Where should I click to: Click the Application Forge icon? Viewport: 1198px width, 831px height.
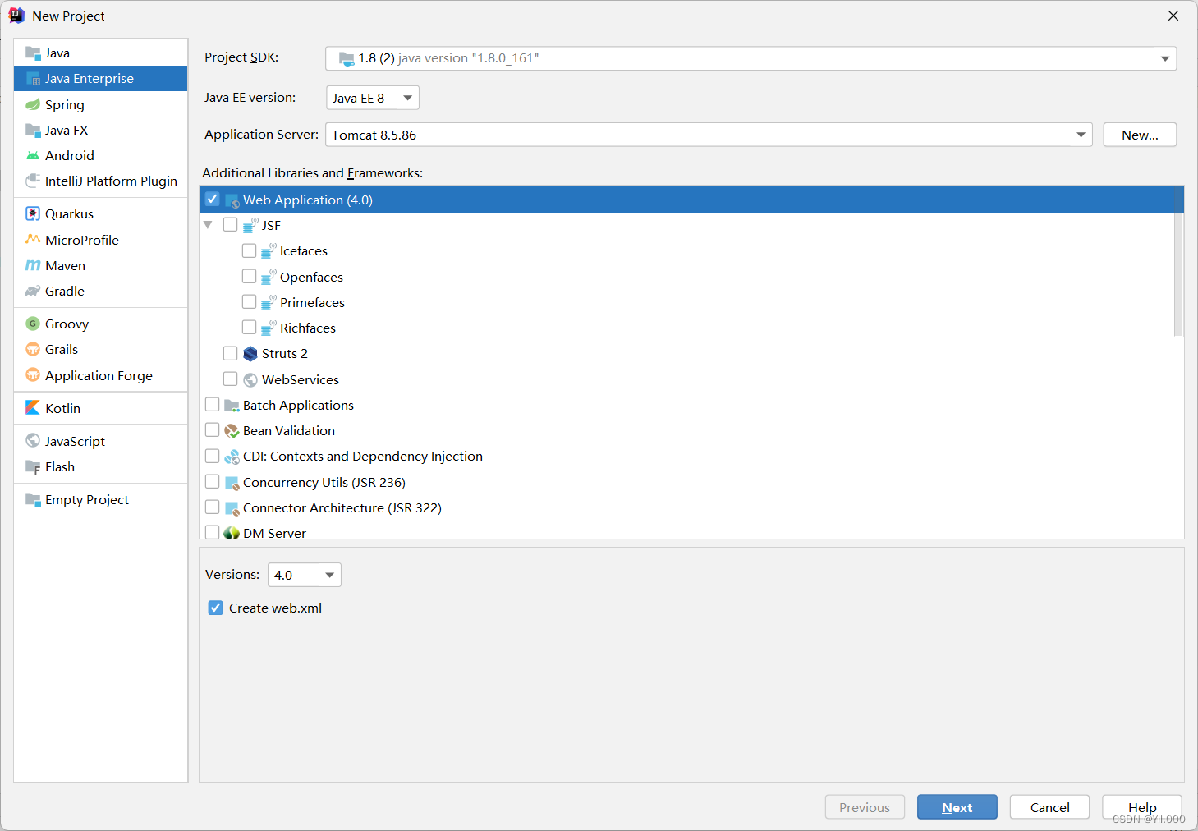point(33,375)
